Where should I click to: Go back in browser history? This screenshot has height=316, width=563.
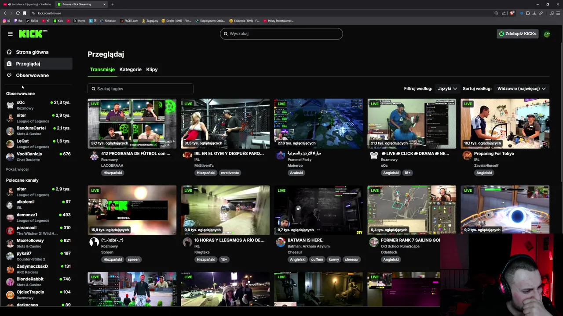(x=5, y=13)
